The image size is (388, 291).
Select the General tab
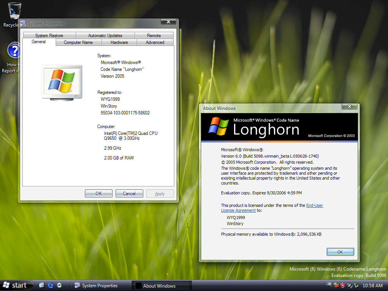click(x=39, y=42)
